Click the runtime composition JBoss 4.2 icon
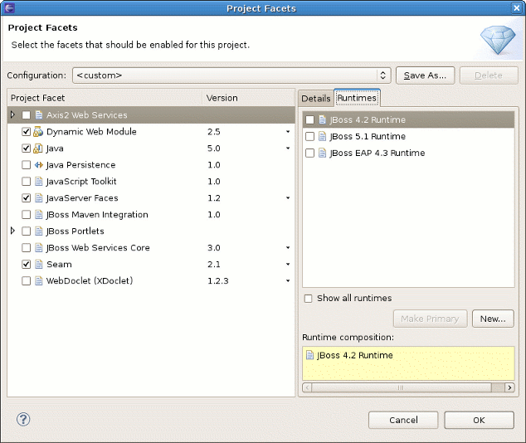The width and height of the screenshot is (526, 443). coord(310,355)
